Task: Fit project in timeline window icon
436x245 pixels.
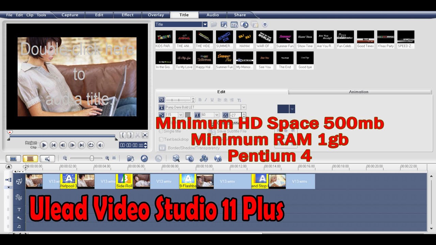Action: tap(114, 158)
